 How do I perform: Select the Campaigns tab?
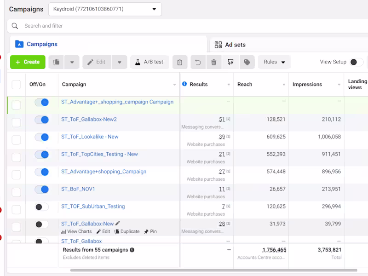(x=36, y=44)
